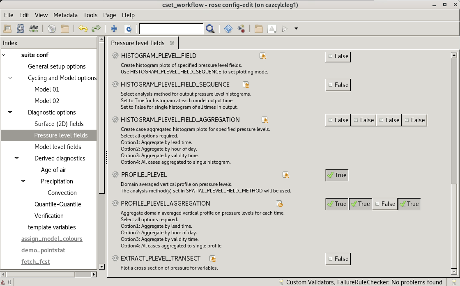Image resolution: width=460 pixels, height=286 pixels.
Task: Toggle the HISTOGRAM_PLEVEL_FIELD_SEQUENCE False checkbox
Action: click(338, 85)
